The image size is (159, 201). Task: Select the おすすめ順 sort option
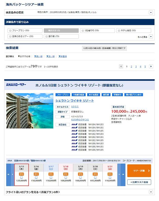pos(24,56)
